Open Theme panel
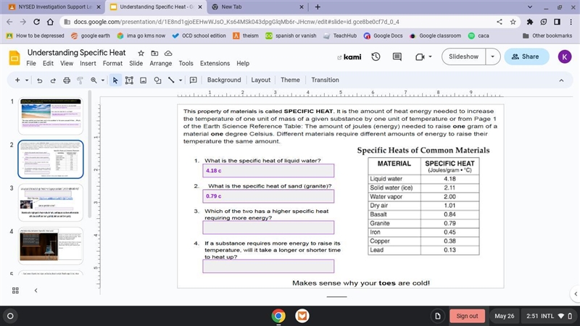 point(290,80)
